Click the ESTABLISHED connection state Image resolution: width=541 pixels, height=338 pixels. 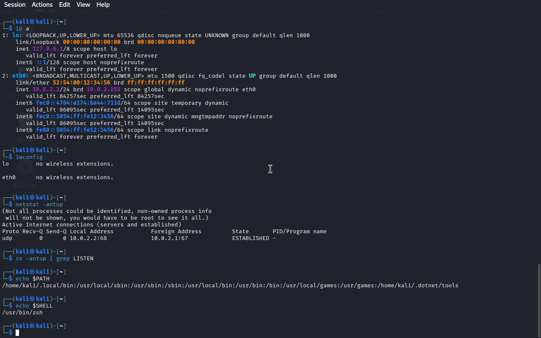(251, 238)
